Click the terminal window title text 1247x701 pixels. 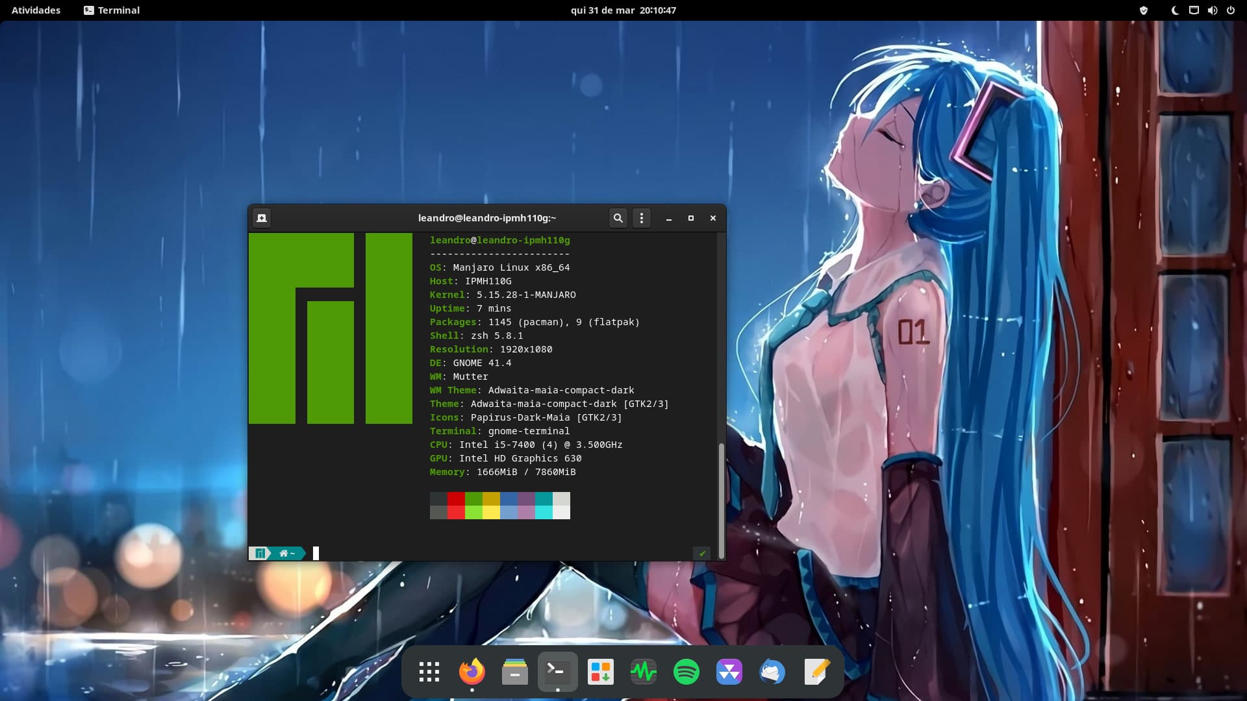(x=487, y=218)
